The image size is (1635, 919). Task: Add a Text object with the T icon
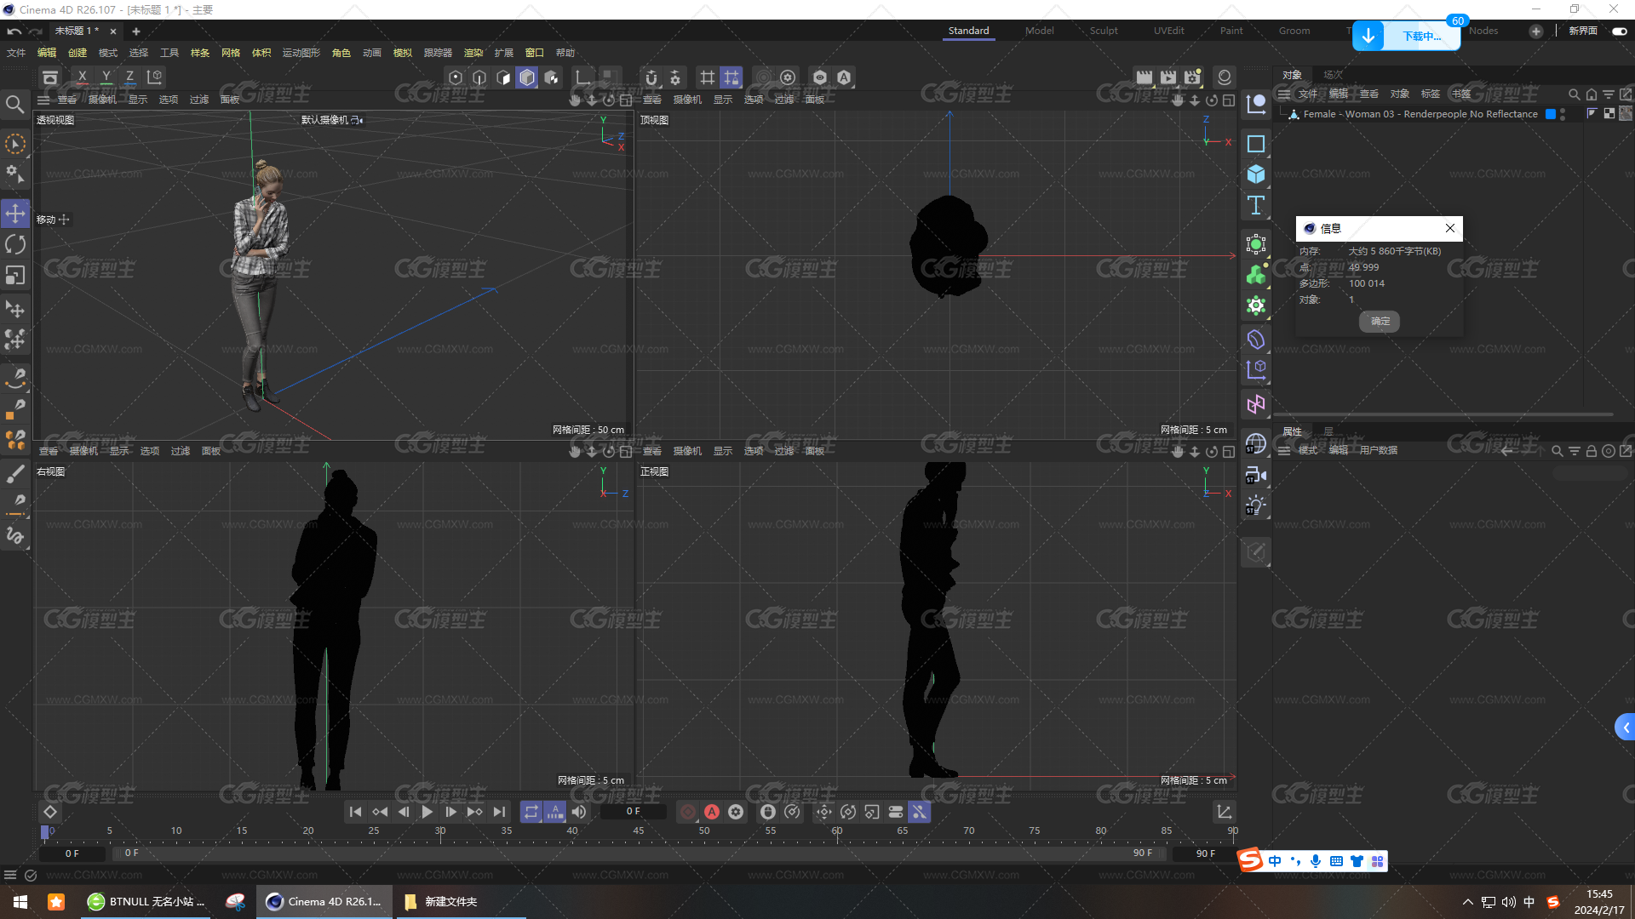click(1256, 205)
